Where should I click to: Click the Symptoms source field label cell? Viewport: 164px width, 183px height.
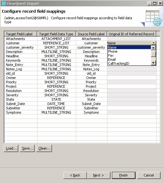(x=92, y=112)
